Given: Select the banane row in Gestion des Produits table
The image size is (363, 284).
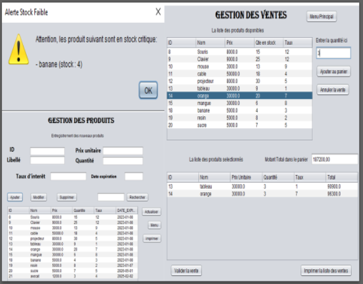Looking at the screenshot, I should click(x=73, y=260).
